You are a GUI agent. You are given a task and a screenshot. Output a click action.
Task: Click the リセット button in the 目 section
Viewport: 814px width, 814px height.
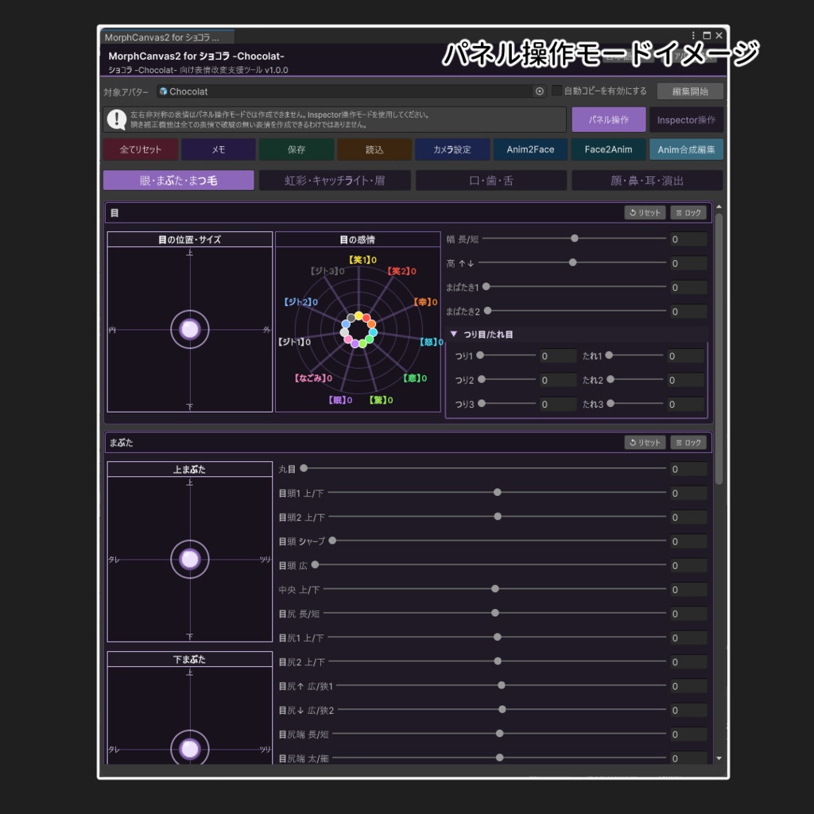[645, 212]
